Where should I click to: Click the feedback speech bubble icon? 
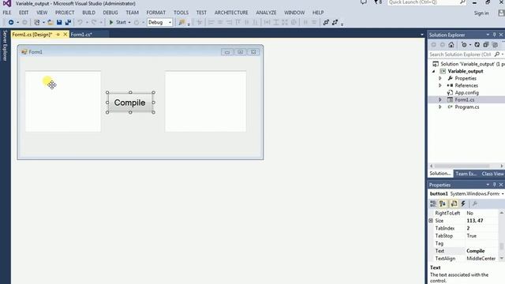[x=363, y=2]
